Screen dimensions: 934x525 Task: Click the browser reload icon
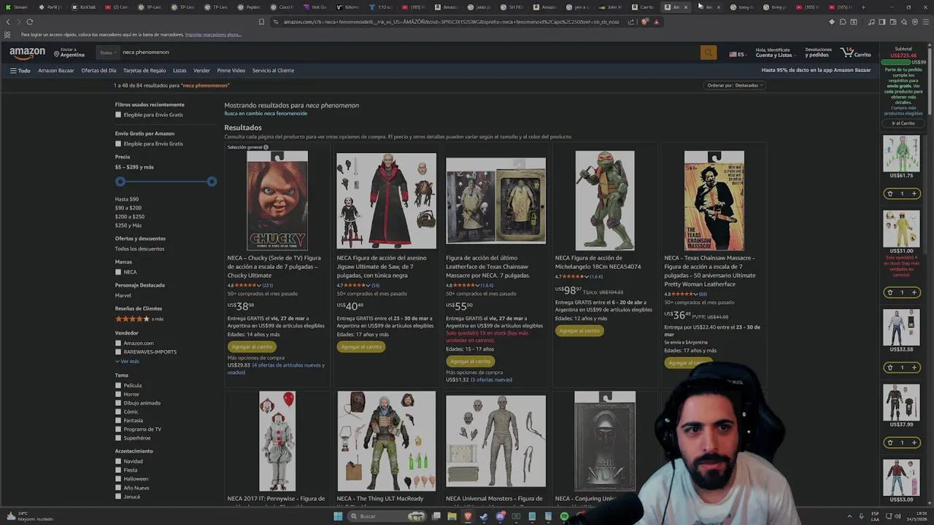[x=29, y=22]
